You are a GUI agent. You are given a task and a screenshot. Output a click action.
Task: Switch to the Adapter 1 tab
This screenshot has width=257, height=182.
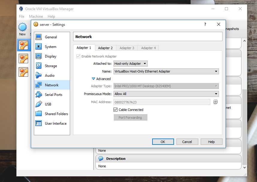coord(84,48)
